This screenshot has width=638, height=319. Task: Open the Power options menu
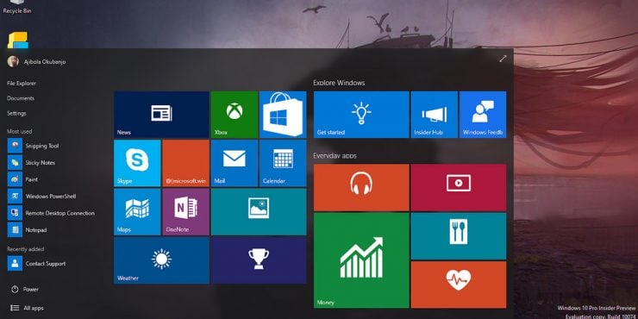click(x=25, y=290)
